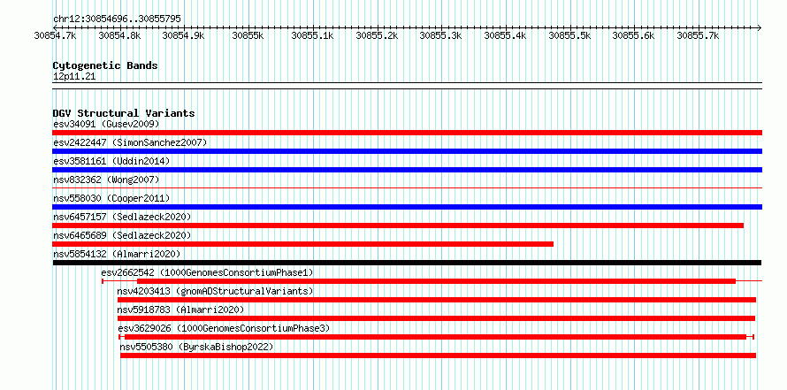This screenshot has height=390, width=787.
Task: Open variant esv3629026 (1000GenomesConsortiumPhase3) label
Action: click(x=224, y=328)
